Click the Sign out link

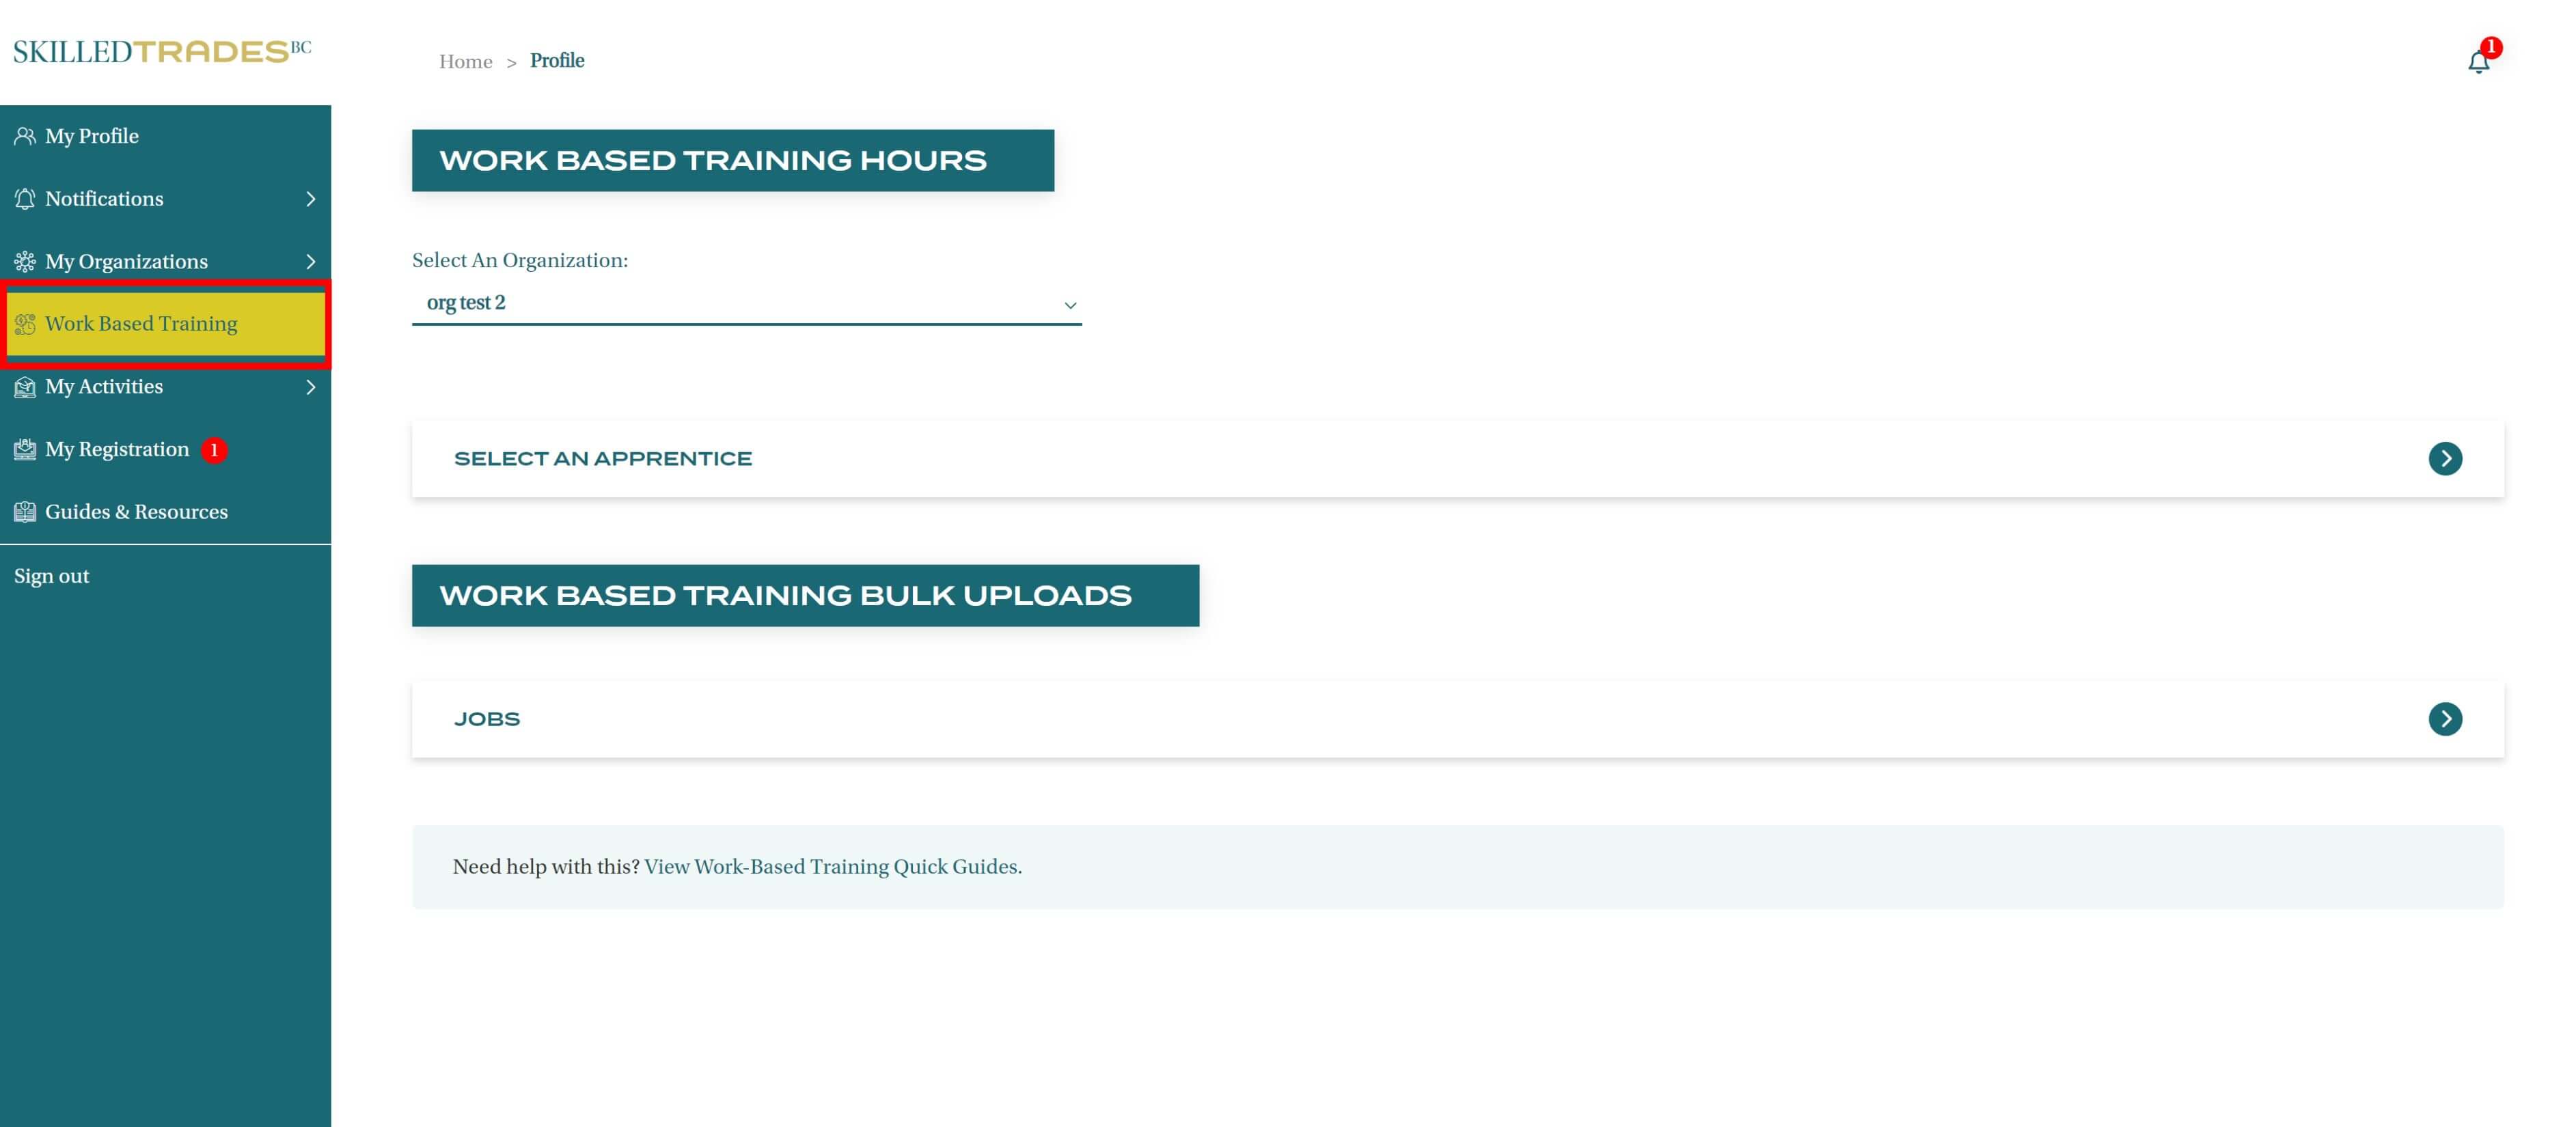52,576
